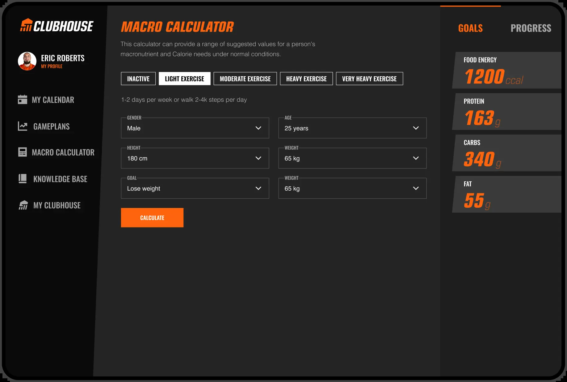Open Eric Roberts profile avatar

27,61
